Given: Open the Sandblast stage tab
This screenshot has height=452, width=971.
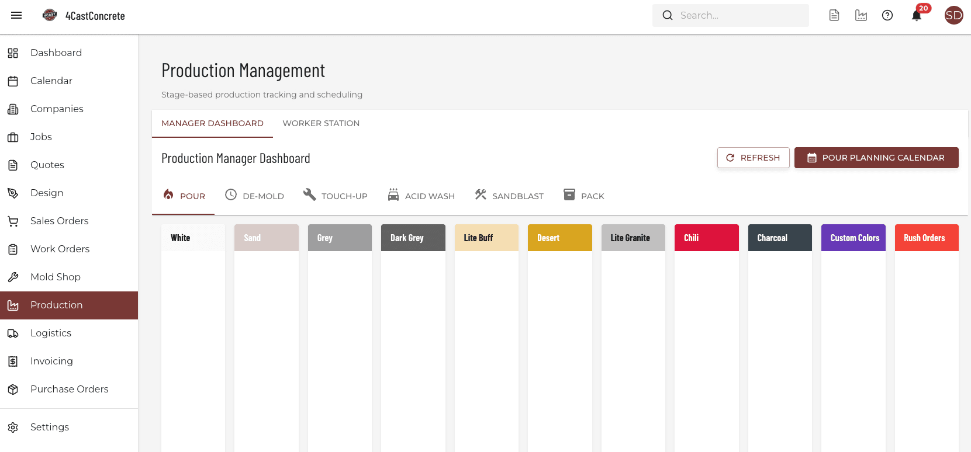Looking at the screenshot, I should [x=509, y=196].
